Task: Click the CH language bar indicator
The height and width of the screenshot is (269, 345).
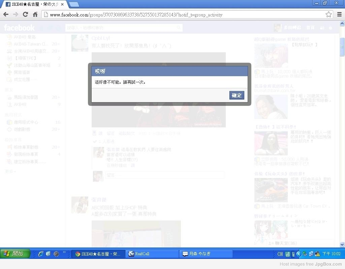Action: (x=280, y=254)
